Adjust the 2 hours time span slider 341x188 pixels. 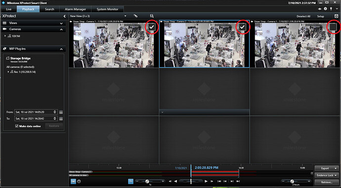click(292, 181)
